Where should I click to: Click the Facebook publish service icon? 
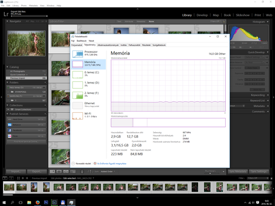10,130
